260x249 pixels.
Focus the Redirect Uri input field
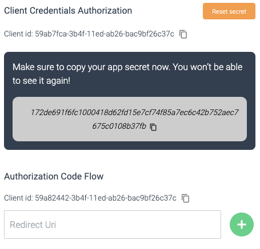pyautogui.click(x=113, y=224)
